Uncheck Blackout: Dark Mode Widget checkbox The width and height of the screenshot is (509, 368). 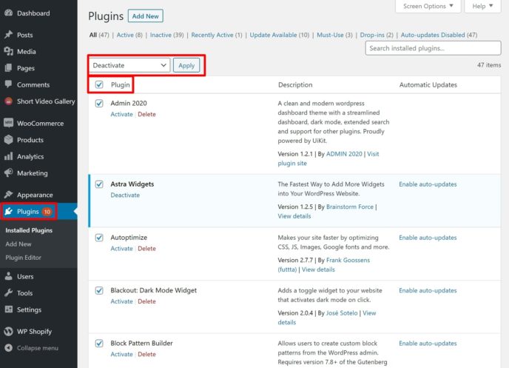[99, 290]
